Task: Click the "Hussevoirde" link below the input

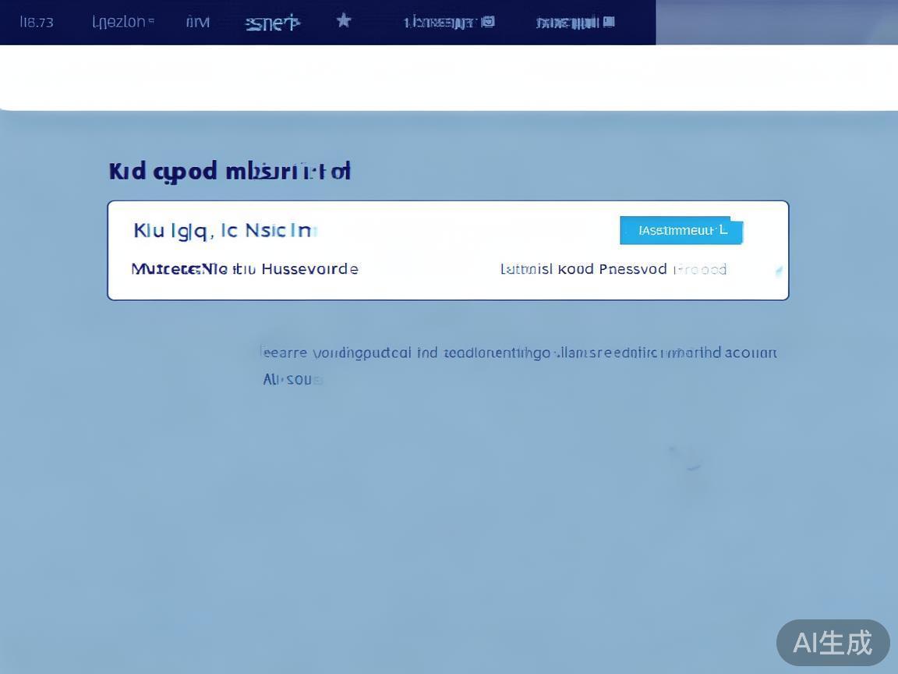Action: (312, 269)
